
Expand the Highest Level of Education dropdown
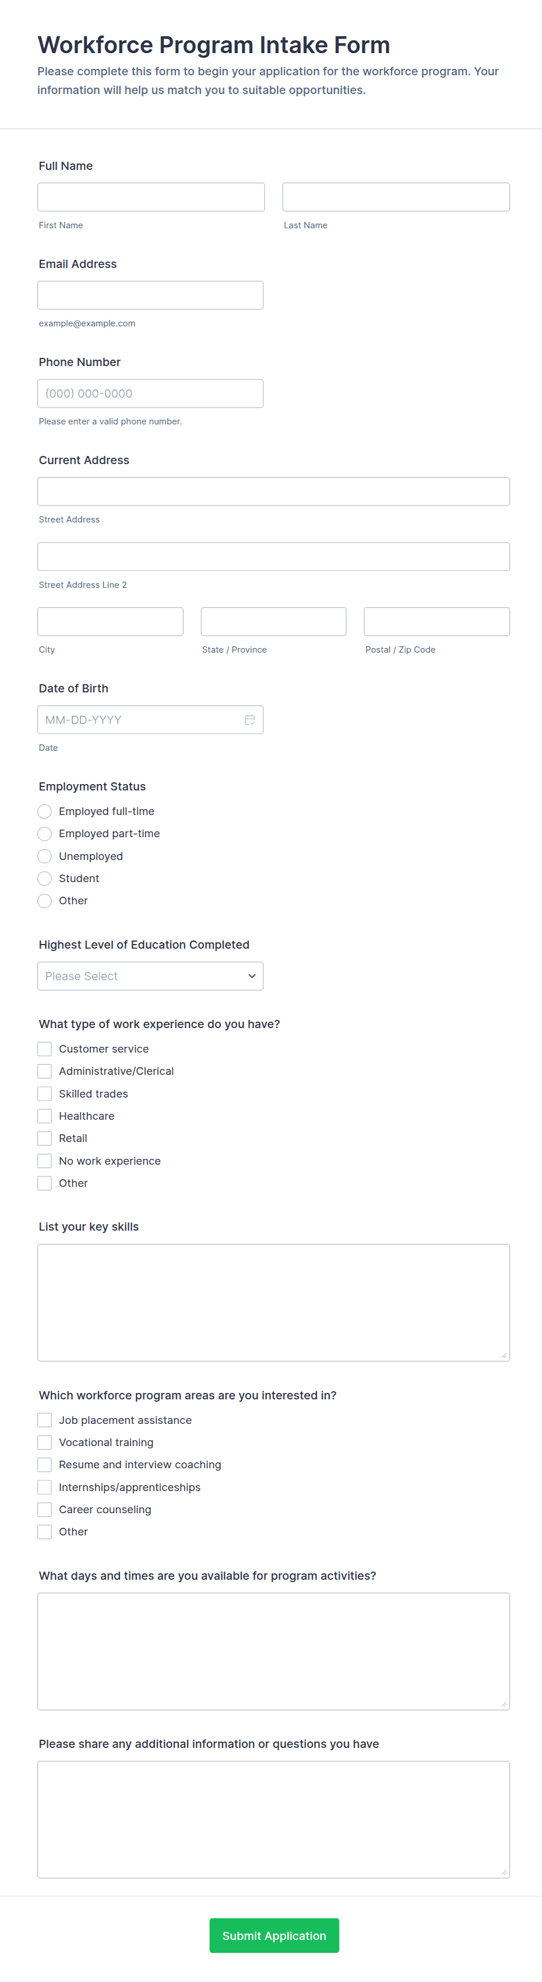pos(150,976)
